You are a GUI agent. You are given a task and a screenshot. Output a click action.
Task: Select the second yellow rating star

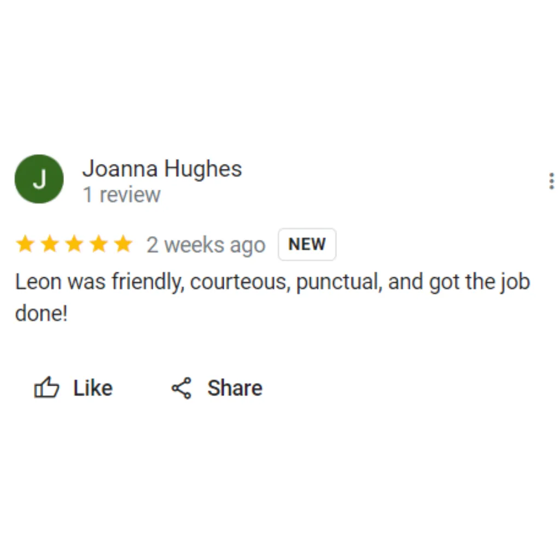[x=50, y=244]
